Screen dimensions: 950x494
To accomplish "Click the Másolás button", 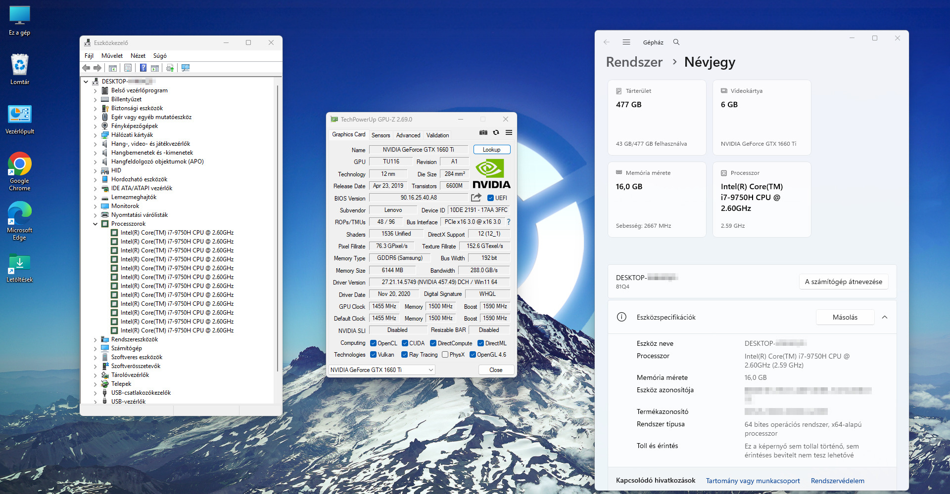I will click(x=845, y=317).
